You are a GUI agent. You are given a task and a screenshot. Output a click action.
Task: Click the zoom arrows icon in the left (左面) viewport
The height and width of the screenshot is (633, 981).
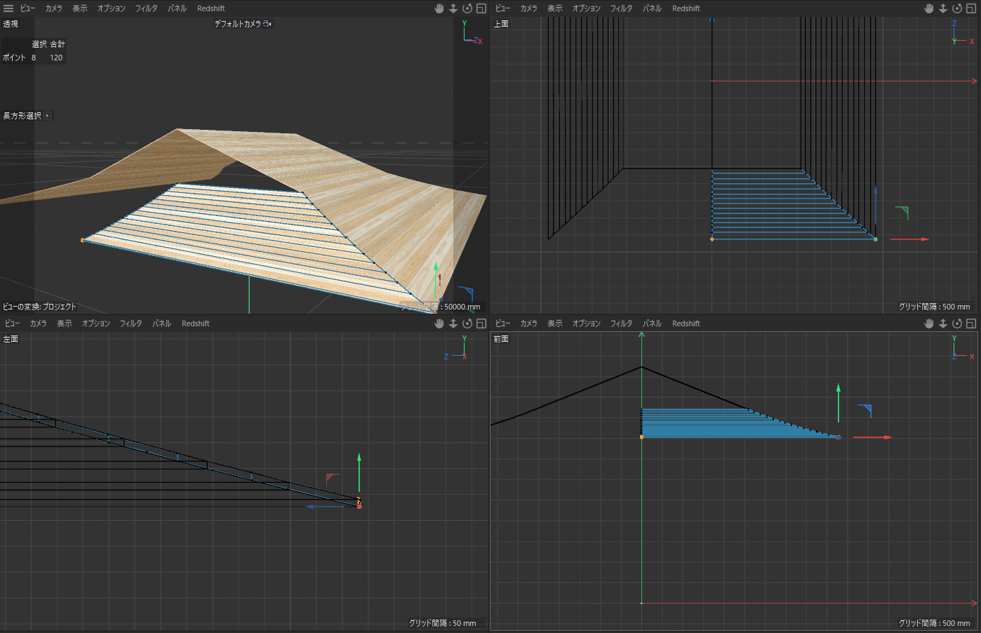453,324
